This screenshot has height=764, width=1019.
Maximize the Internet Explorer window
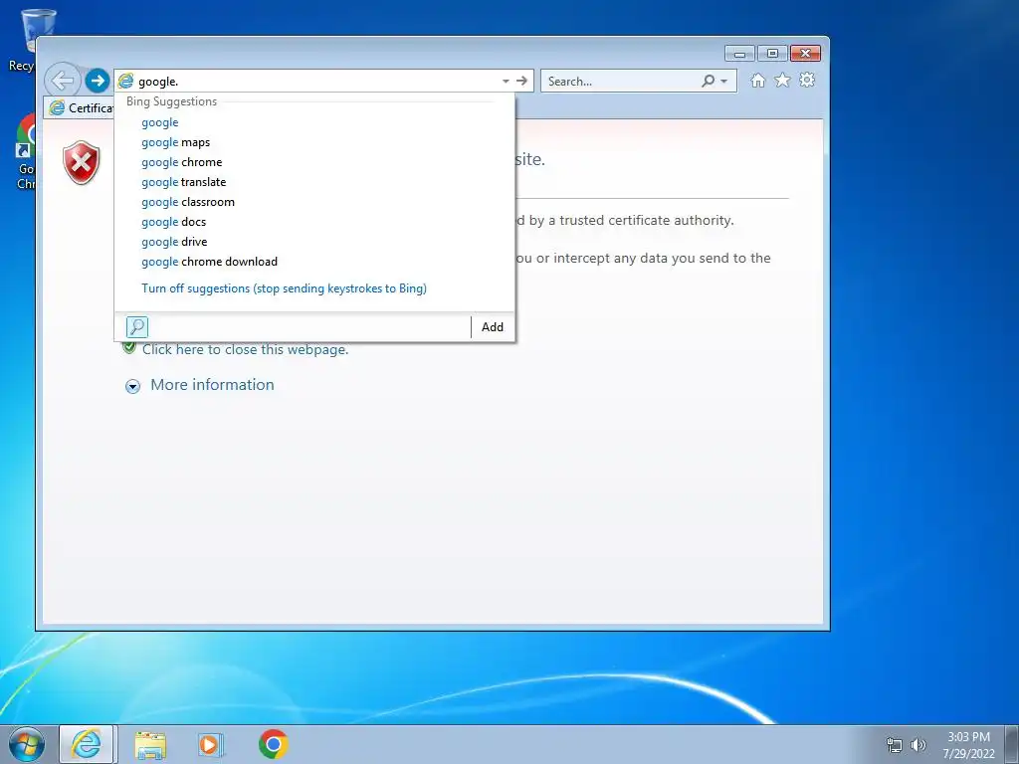[x=772, y=54]
